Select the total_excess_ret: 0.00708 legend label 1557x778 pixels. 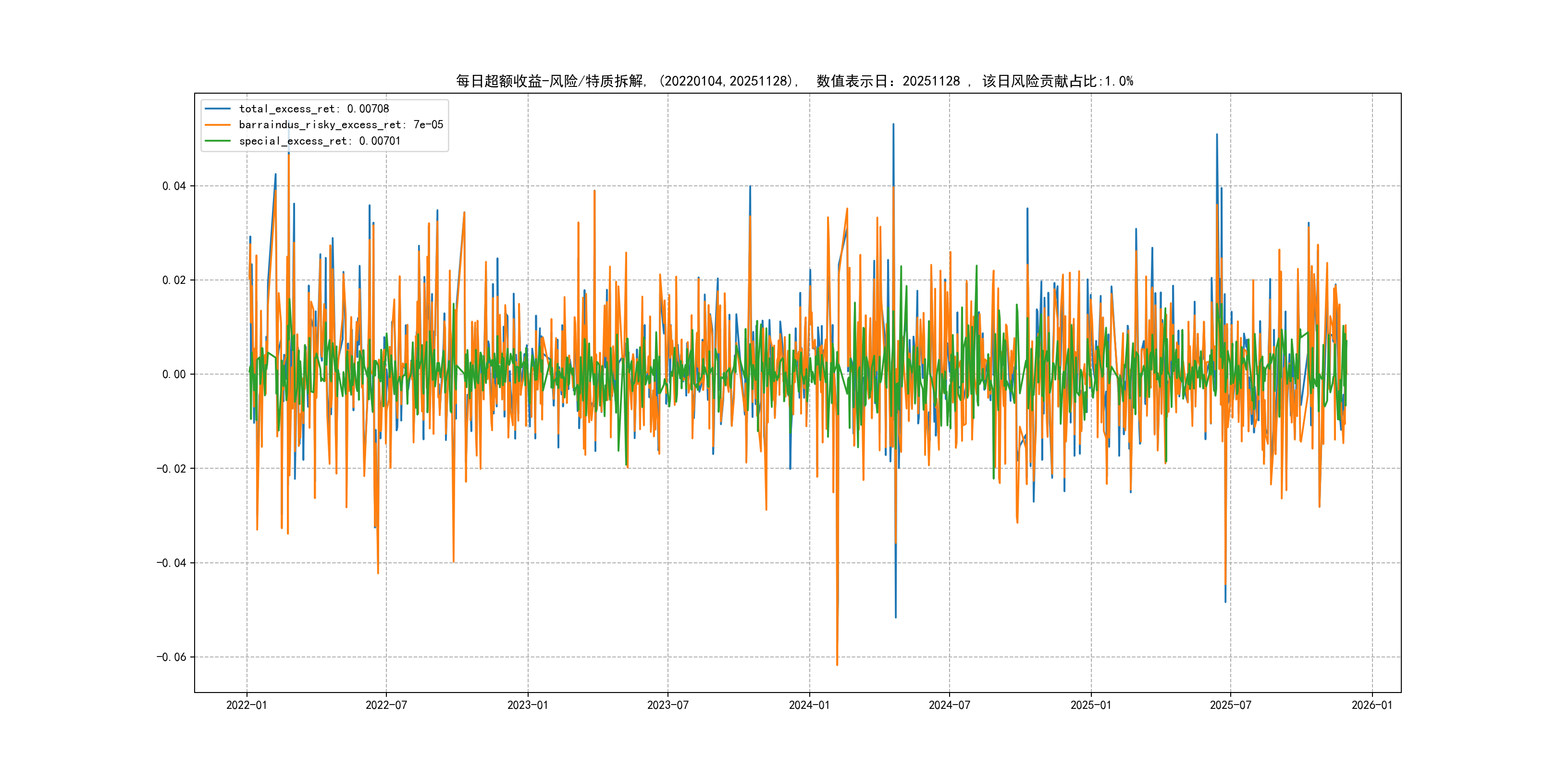pyautogui.click(x=314, y=109)
